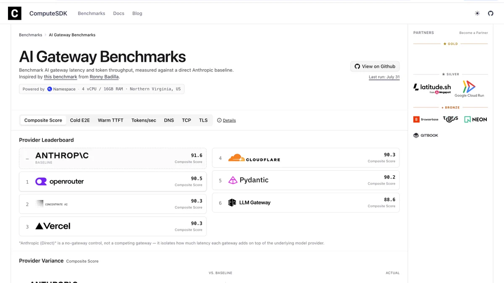504x283 pixels.
Task: Switch to the TLS tab
Action: click(x=203, y=120)
